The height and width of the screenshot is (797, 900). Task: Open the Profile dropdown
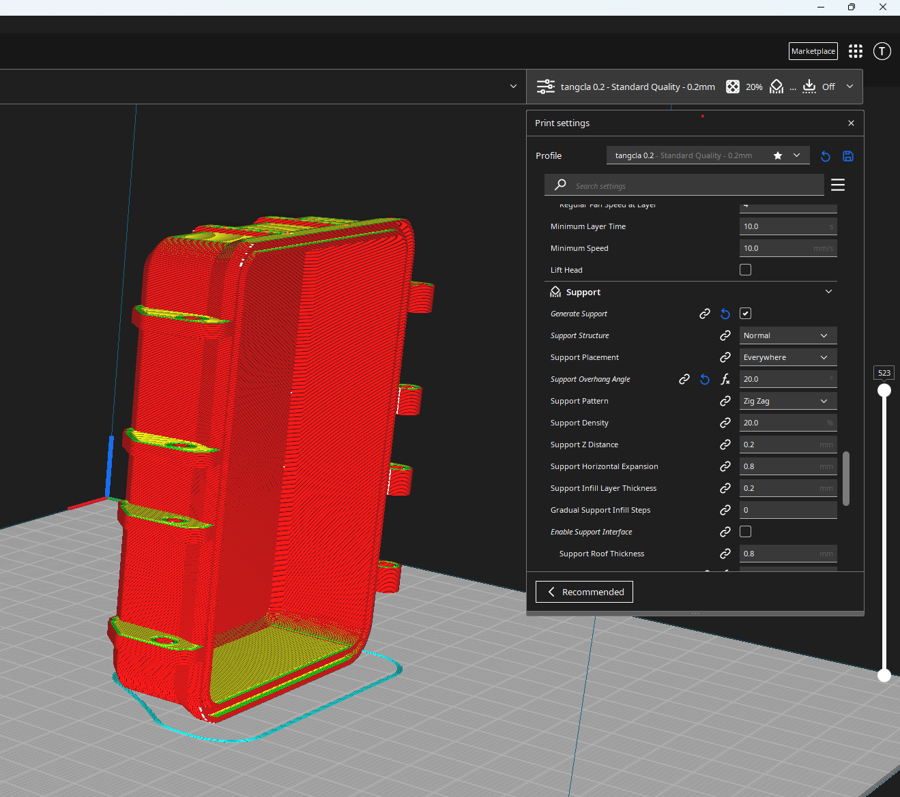click(708, 155)
